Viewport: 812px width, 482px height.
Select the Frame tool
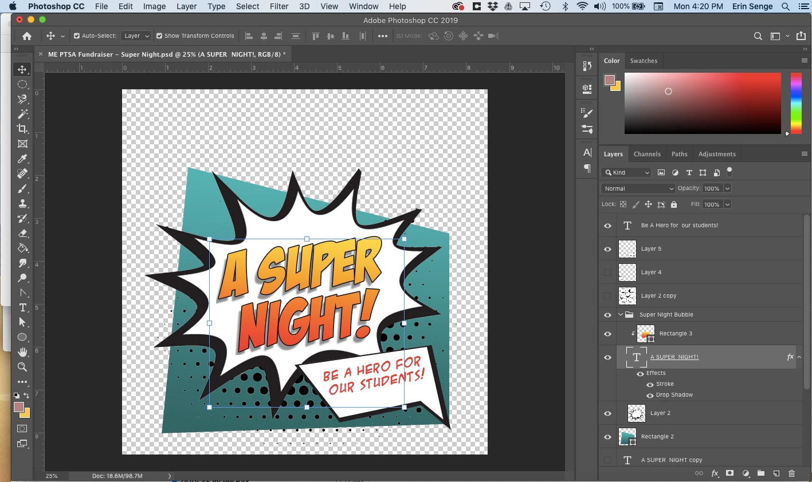(22, 144)
